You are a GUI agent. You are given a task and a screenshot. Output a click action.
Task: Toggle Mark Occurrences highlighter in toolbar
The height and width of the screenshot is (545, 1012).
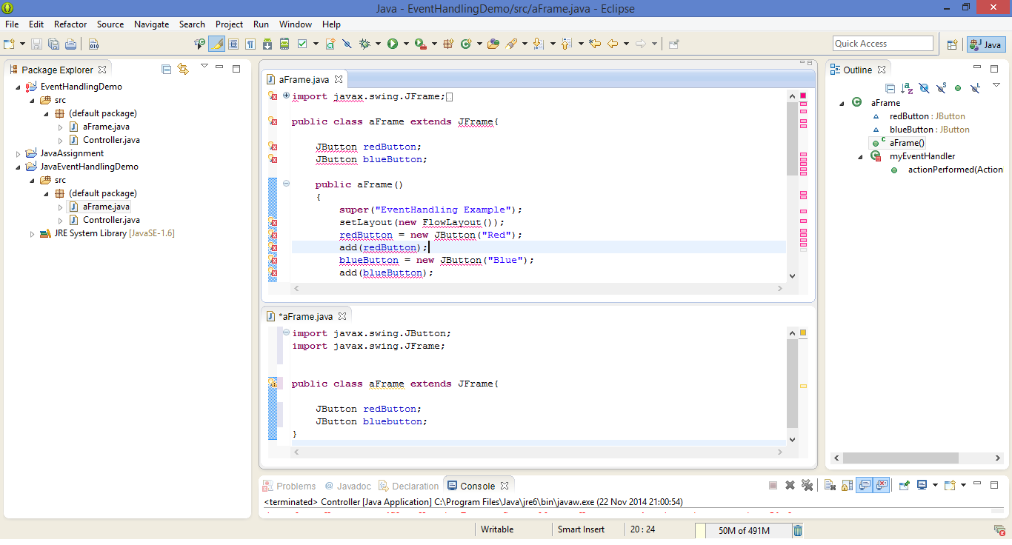coord(217,44)
